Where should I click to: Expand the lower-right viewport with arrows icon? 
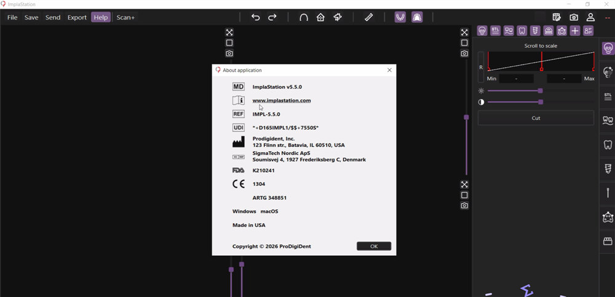(x=464, y=184)
